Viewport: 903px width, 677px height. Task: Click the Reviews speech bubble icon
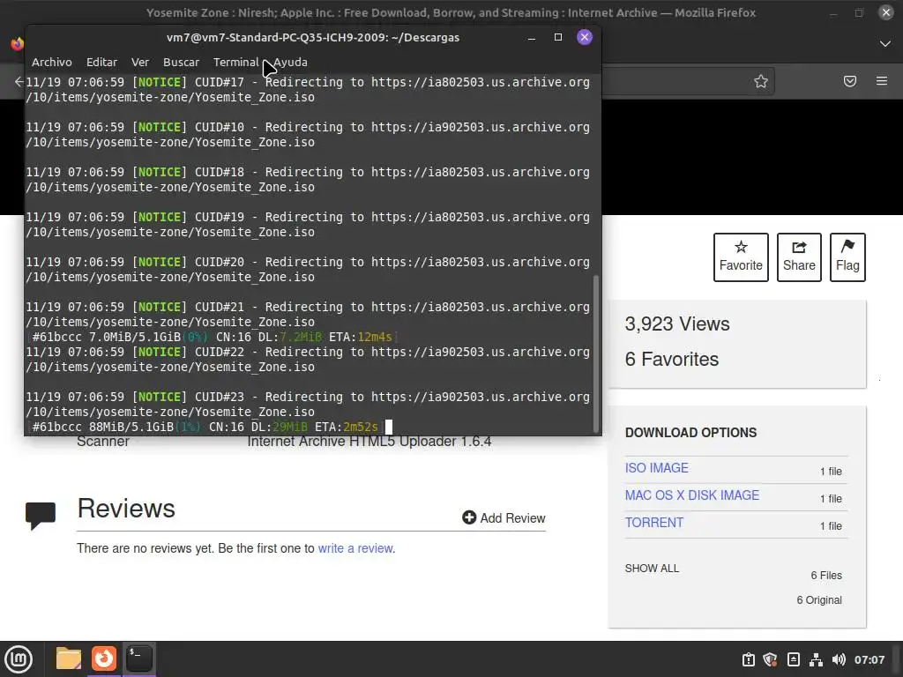click(x=41, y=515)
